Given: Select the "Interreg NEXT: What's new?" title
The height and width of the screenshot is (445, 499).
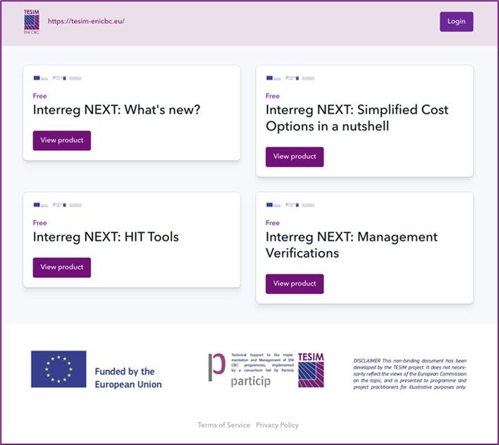Looking at the screenshot, I should coord(116,110).
